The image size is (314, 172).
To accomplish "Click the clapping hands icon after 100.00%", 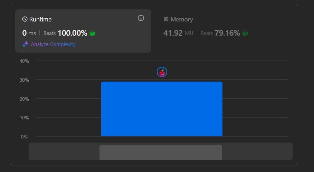I will (92, 33).
